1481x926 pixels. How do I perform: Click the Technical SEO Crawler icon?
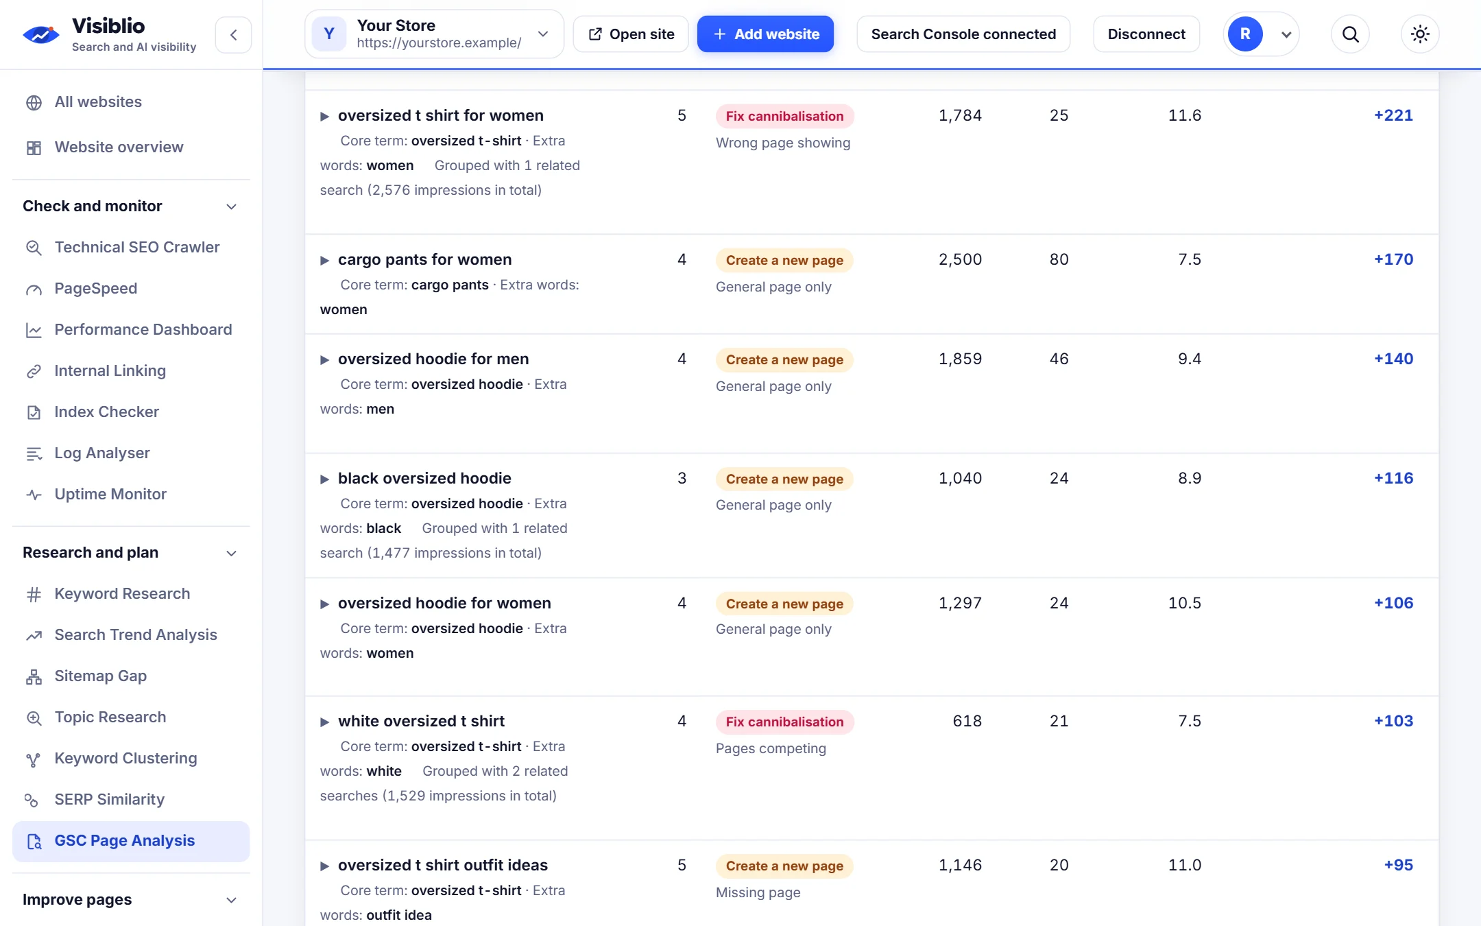tap(34, 248)
